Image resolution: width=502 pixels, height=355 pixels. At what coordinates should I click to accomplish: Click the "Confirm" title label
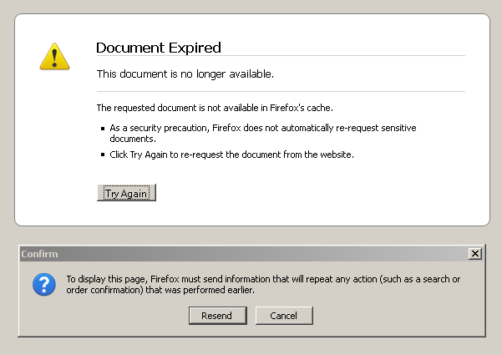pos(39,253)
